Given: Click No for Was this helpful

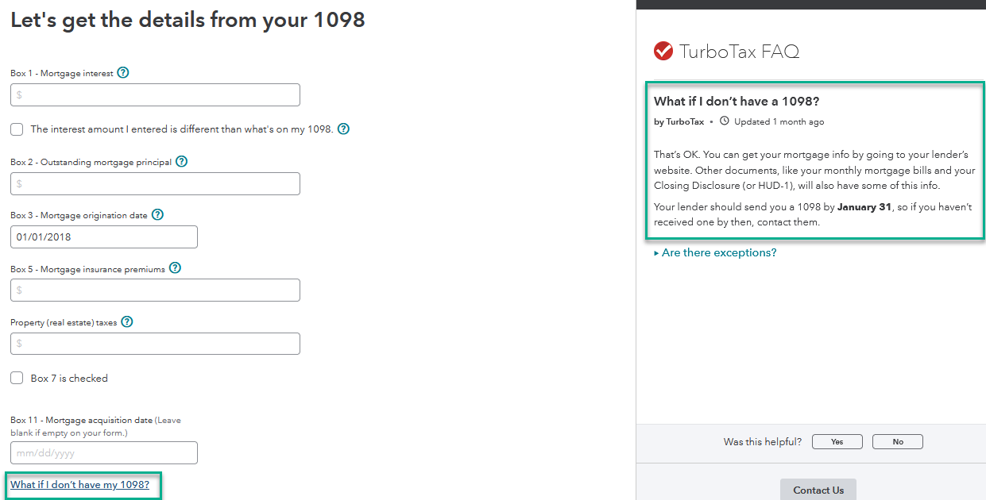Looking at the screenshot, I should 898,442.
